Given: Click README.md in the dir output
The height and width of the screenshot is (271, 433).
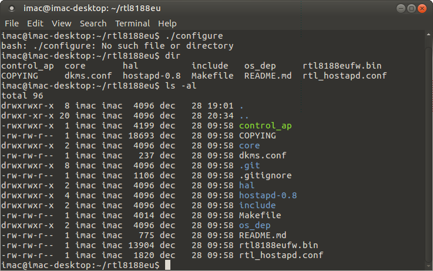Looking at the screenshot, I should (x=268, y=76).
